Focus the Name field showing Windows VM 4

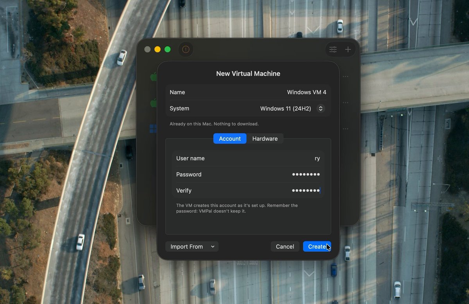(x=248, y=92)
